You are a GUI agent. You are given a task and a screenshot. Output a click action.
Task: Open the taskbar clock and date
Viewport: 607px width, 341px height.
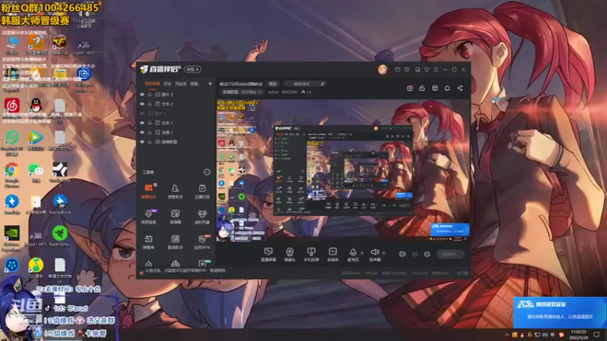pyautogui.click(x=578, y=334)
